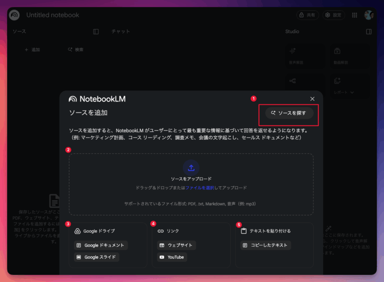Click the NotebookLM logo in dialog header
The height and width of the screenshot is (282, 384).
coord(97,99)
